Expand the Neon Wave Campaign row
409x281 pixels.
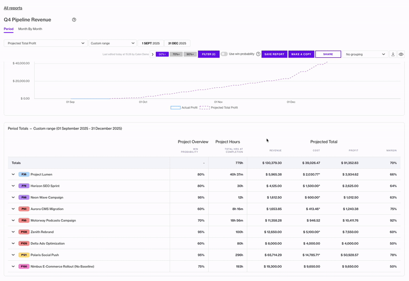point(13,197)
